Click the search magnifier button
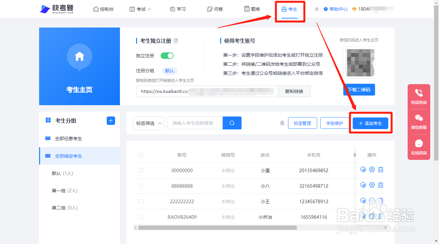The width and height of the screenshot is (439, 244). pos(232,123)
